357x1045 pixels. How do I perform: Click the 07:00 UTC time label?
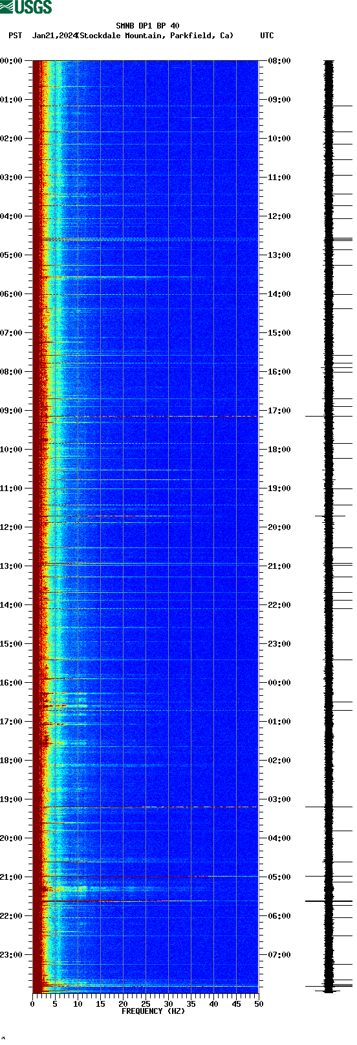tap(279, 955)
